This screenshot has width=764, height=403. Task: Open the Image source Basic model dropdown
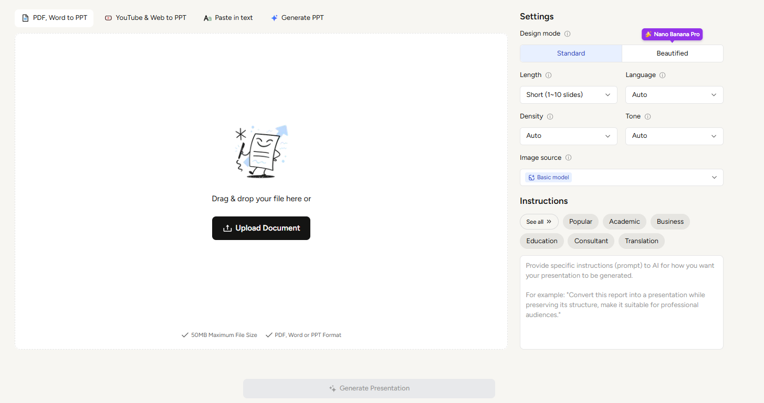click(x=622, y=177)
